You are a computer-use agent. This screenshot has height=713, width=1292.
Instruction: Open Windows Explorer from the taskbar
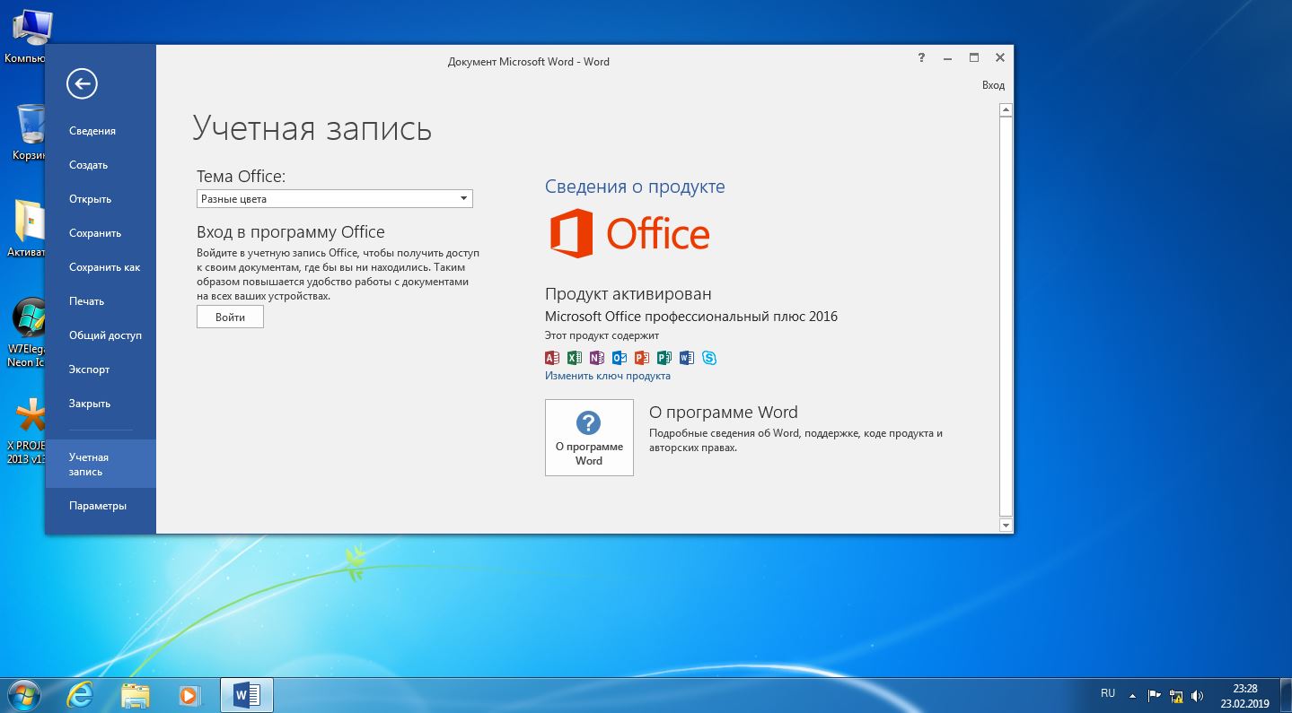point(136,695)
